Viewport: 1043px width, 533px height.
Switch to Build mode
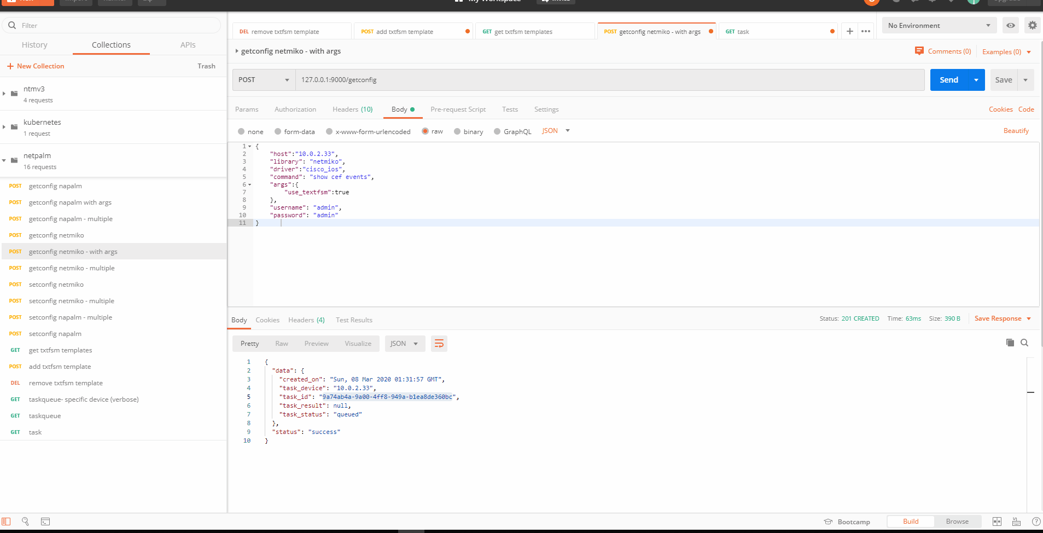911,522
